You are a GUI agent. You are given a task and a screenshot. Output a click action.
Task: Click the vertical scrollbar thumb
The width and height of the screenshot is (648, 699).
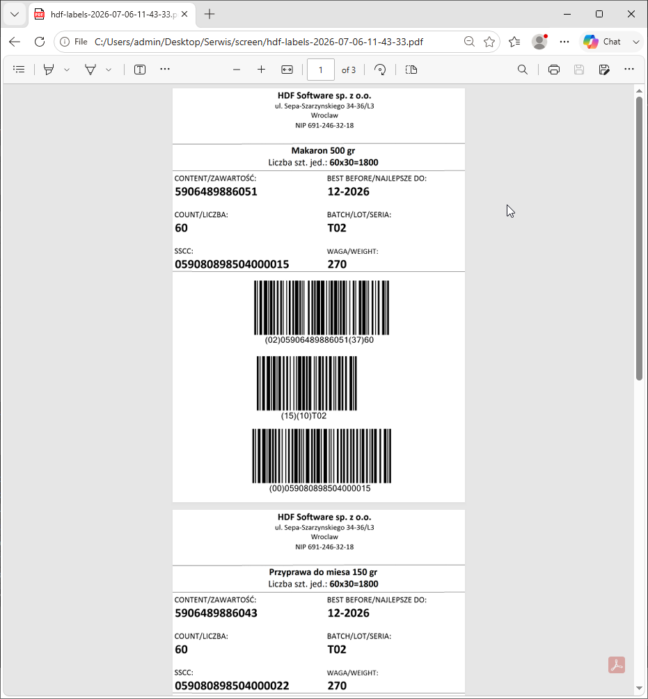pos(639,239)
